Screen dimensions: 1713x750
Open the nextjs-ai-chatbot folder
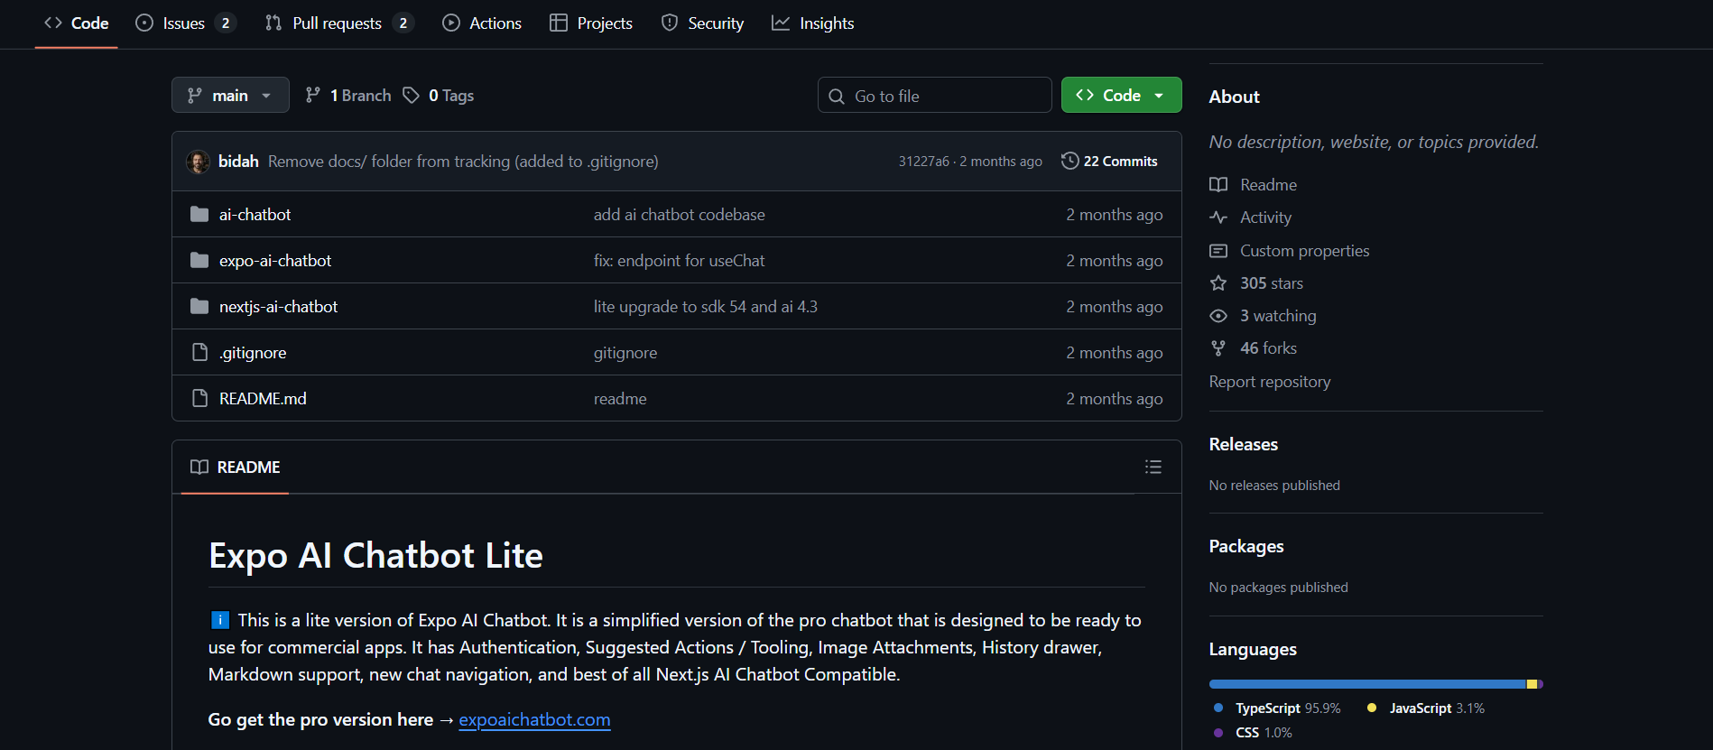[278, 307]
